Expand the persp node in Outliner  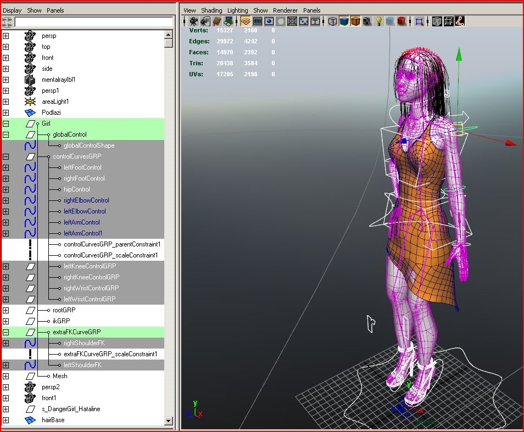pos(5,35)
